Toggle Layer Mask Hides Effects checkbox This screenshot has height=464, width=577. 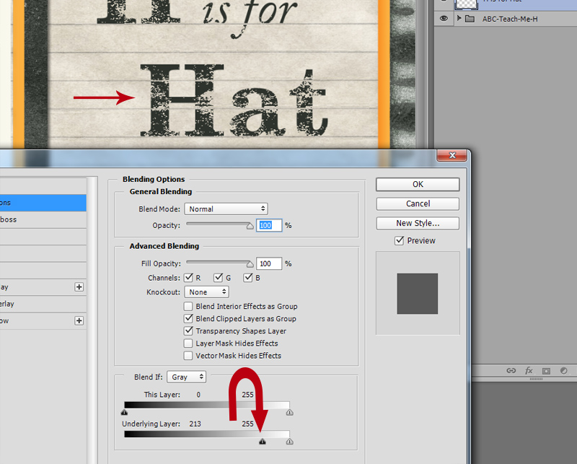pos(188,343)
